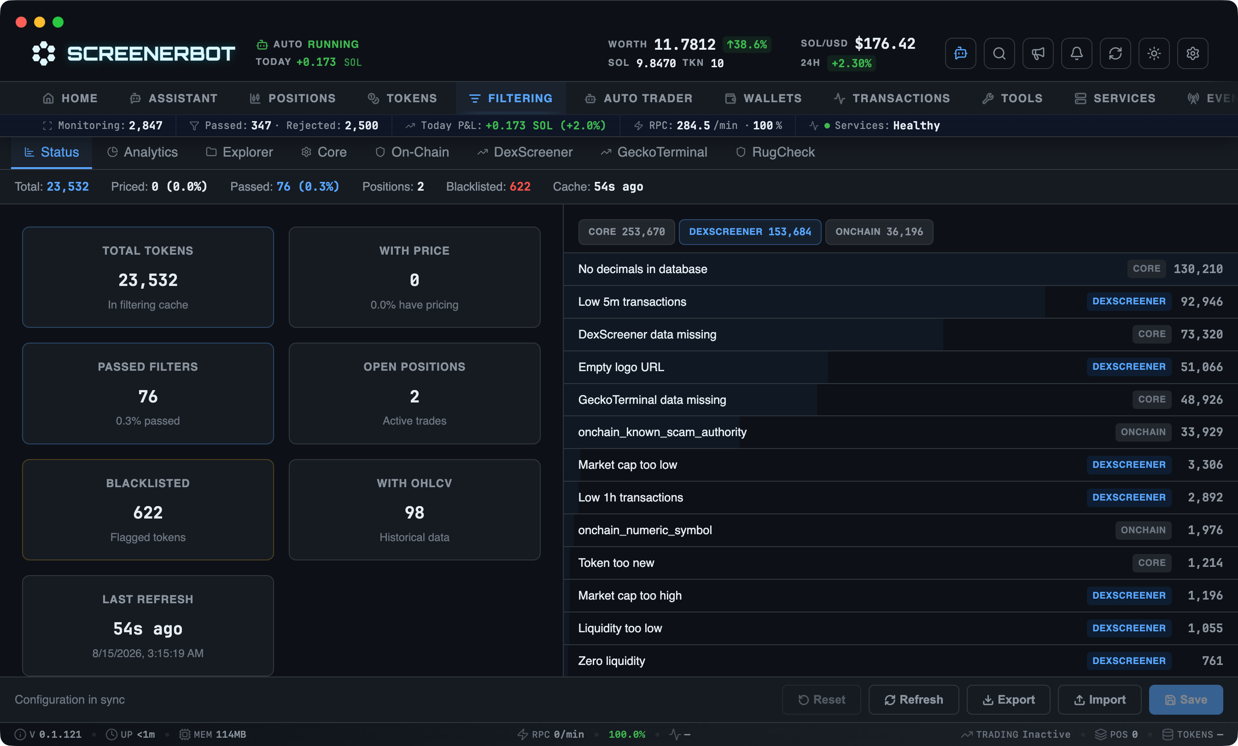Viewport: 1238px width, 746px height.
Task: Filter by ONCHAIN 36,196 chip
Action: (879, 232)
